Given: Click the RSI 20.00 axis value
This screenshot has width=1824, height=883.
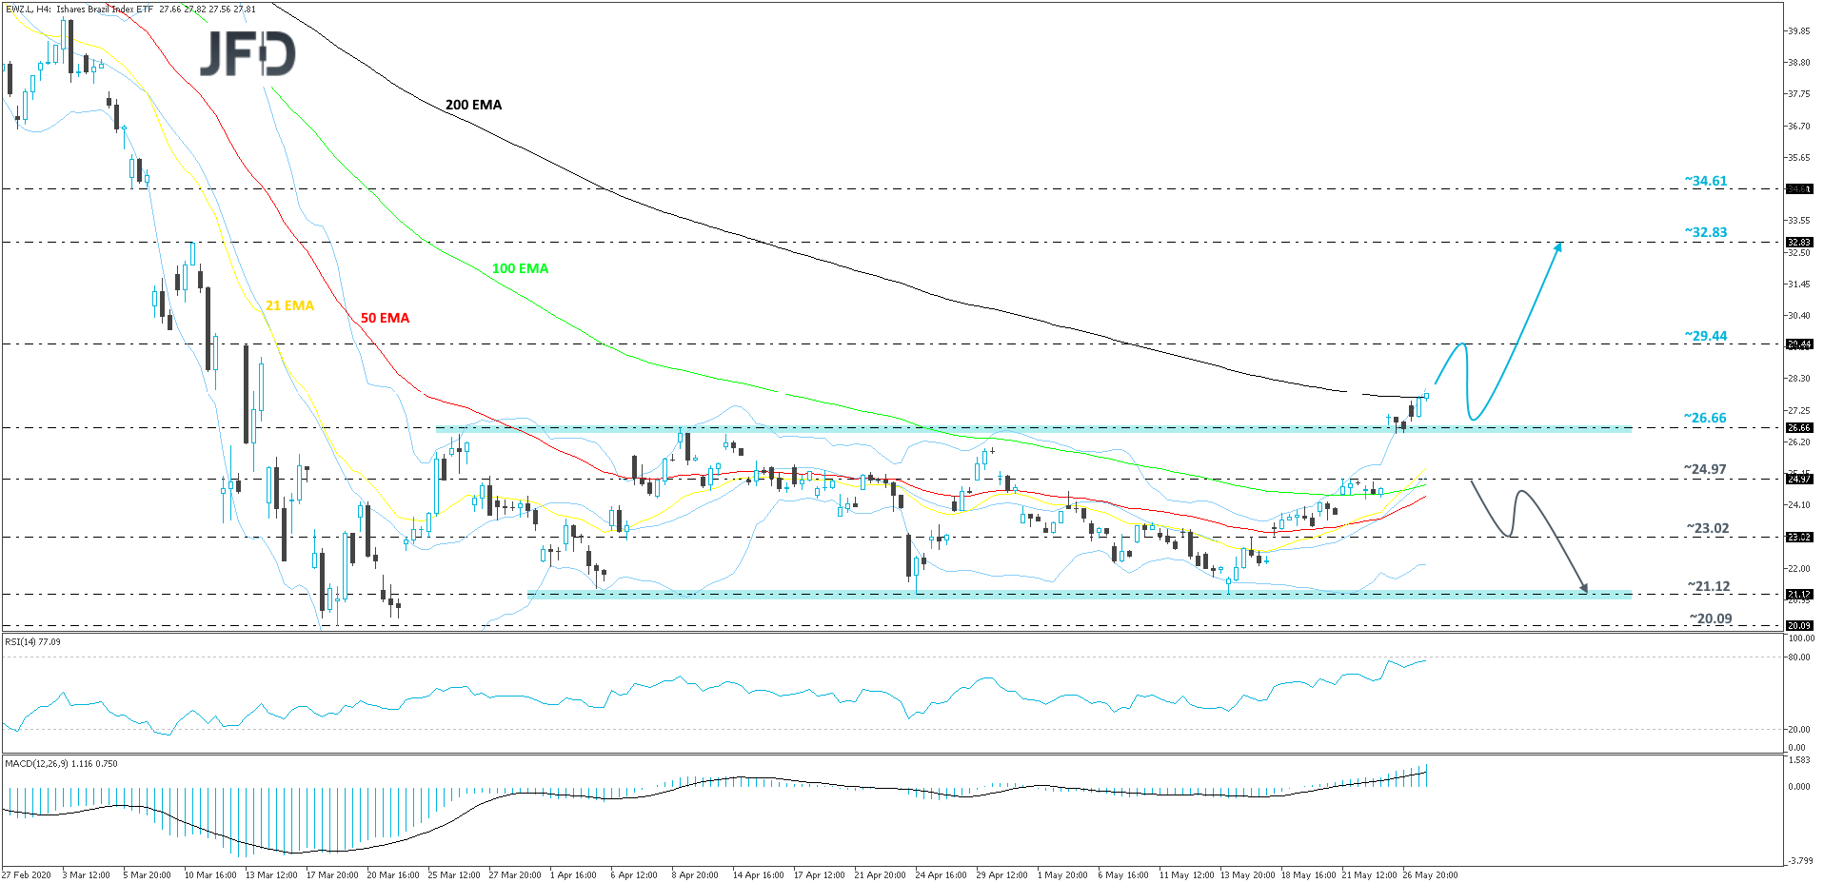Looking at the screenshot, I should point(1798,730).
